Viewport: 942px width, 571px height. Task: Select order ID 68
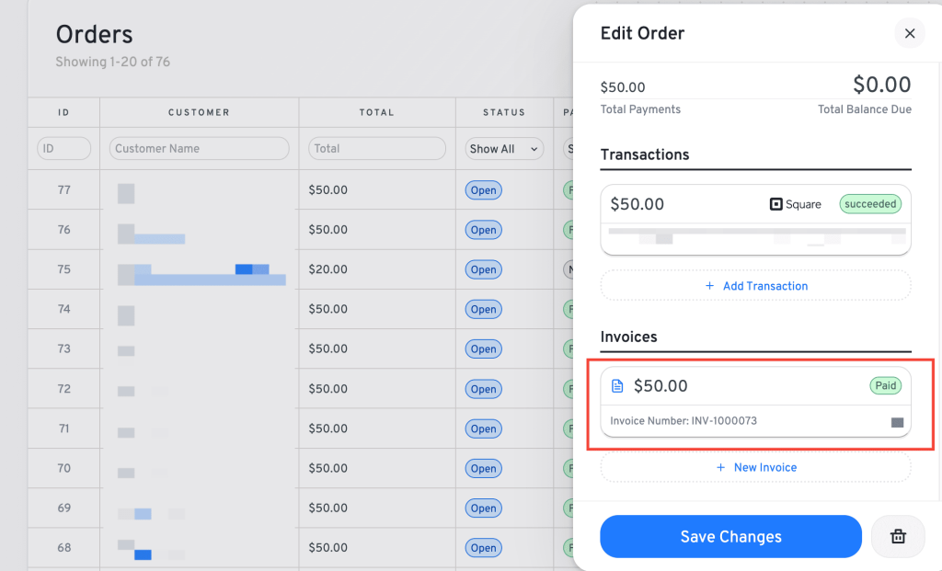(63, 547)
